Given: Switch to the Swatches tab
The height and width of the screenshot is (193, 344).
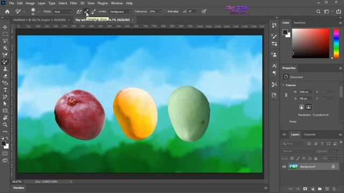Looking at the screenshot, I should tap(299, 23).
